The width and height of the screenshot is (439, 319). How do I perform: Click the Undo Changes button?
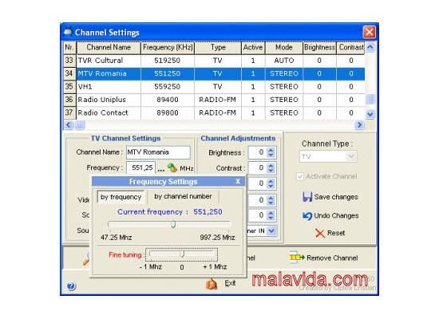(330, 216)
